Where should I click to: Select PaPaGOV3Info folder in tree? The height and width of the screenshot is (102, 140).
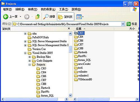tap(38, 37)
